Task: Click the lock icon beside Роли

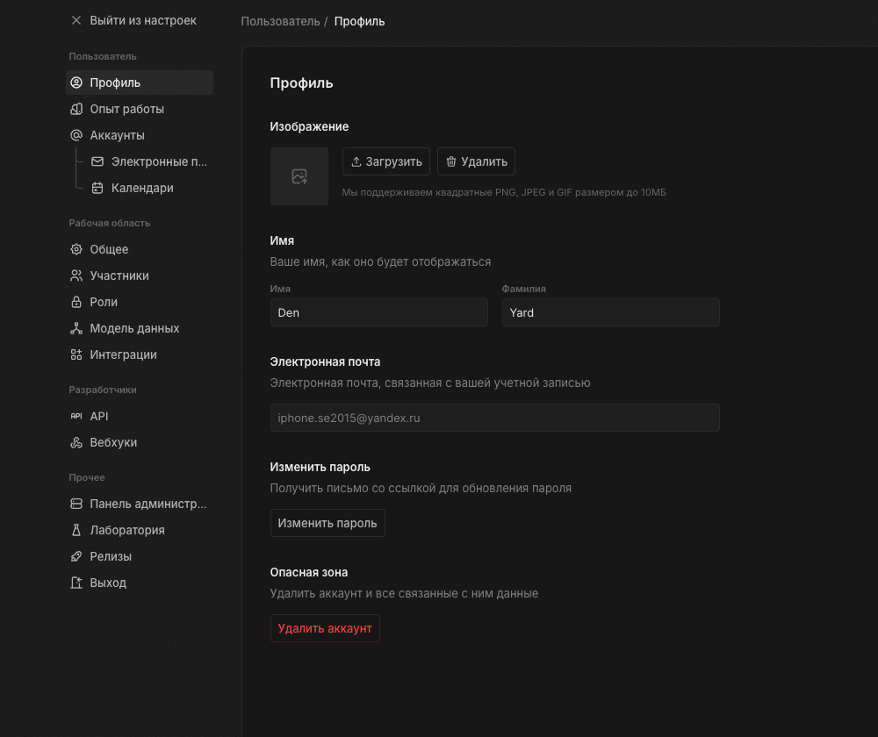Action: 76,302
